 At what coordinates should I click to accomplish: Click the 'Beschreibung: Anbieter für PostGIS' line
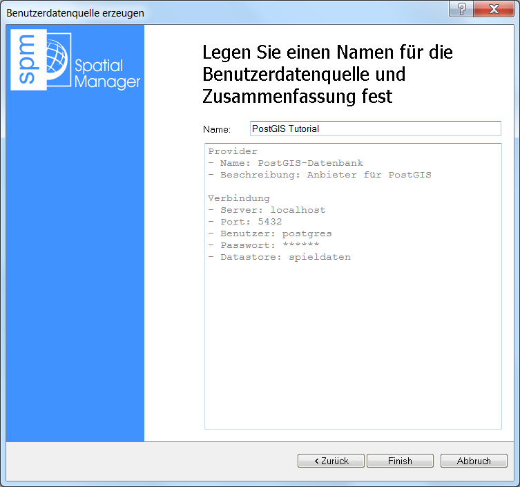point(320,175)
